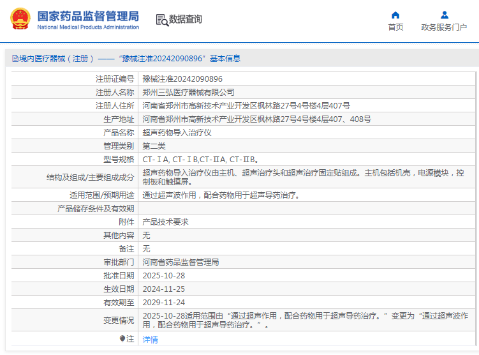Click the 适用范围/预期用途 label
The image size is (479, 355).
point(102,195)
